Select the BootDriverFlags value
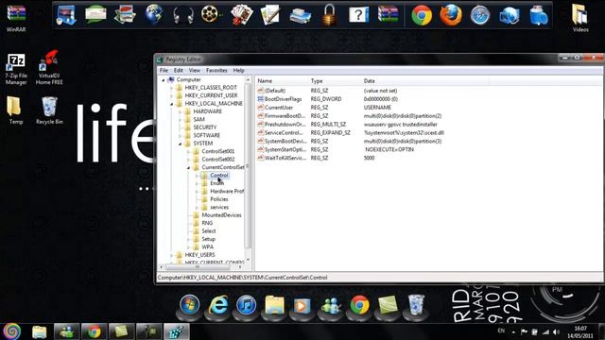Image resolution: width=605 pixels, height=340 pixels. pos(283,99)
